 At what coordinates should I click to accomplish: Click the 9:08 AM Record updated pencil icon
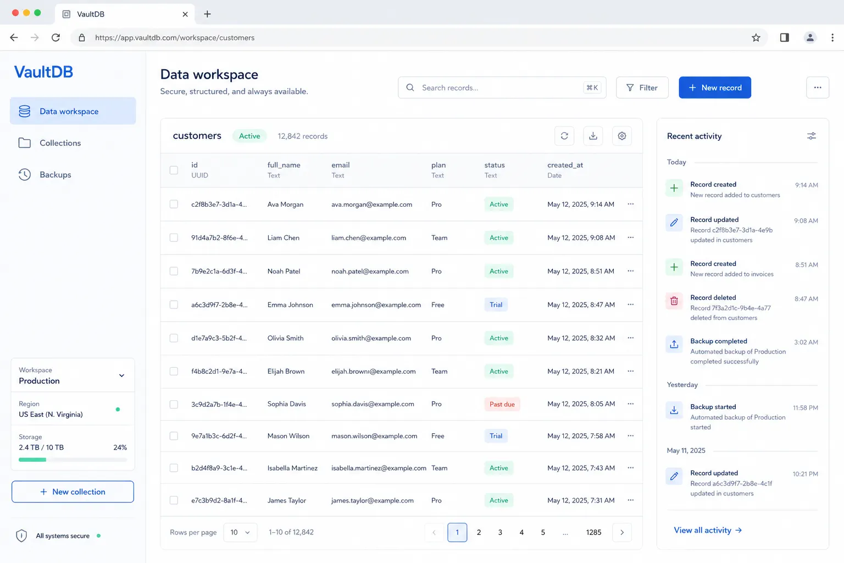coord(674,223)
